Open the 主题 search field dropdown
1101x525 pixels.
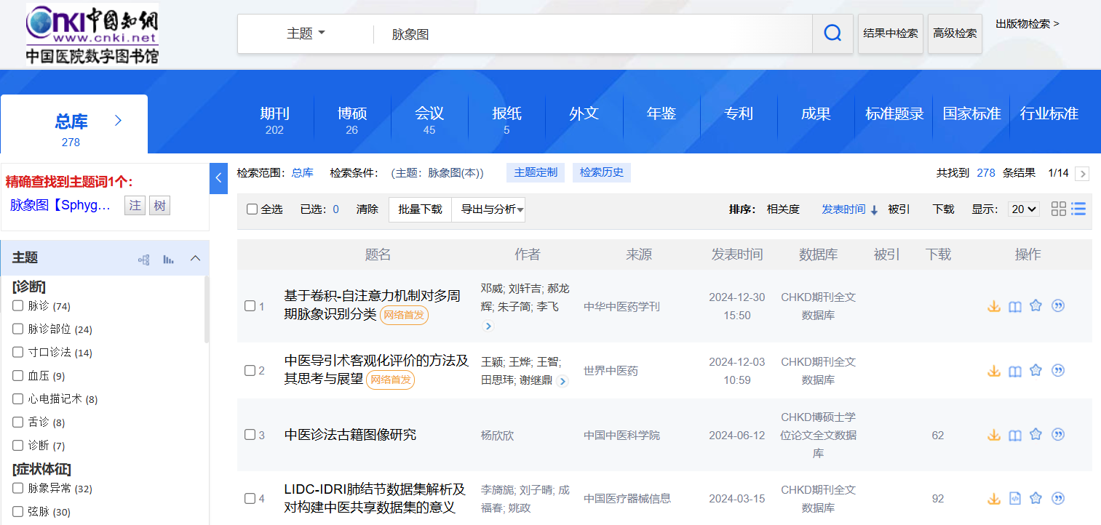pos(306,33)
